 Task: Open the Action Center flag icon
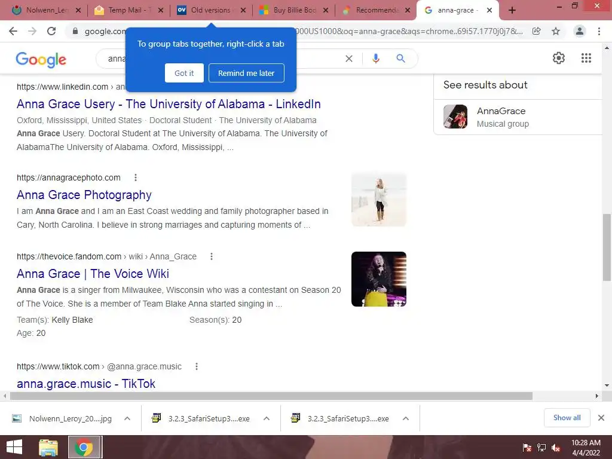[x=527, y=447]
